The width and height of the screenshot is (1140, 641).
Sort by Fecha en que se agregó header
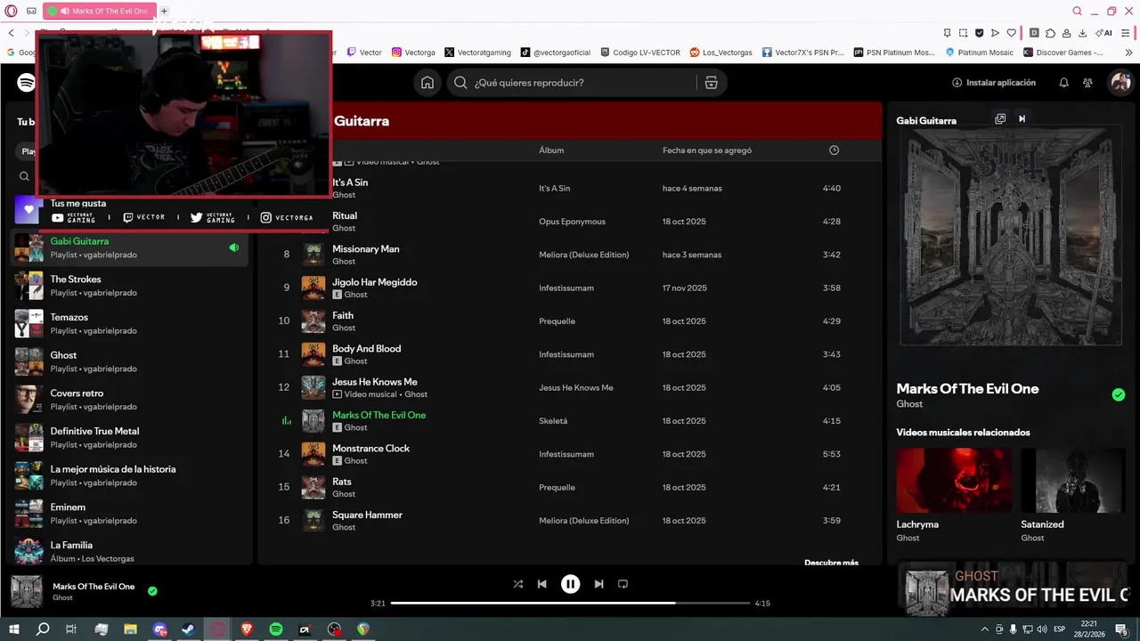click(x=707, y=150)
